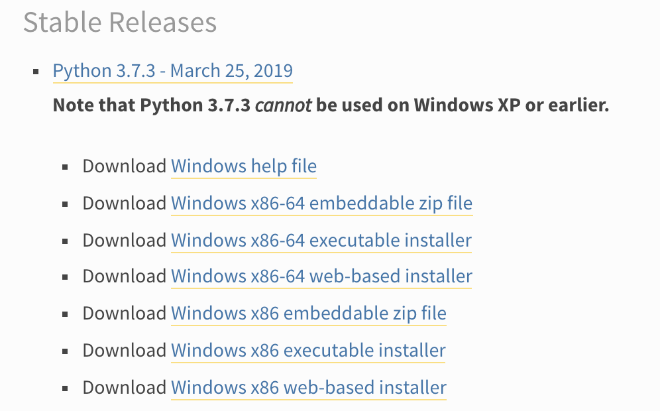Download the Windows help file
Screen dimensions: 660x411
pos(243,166)
